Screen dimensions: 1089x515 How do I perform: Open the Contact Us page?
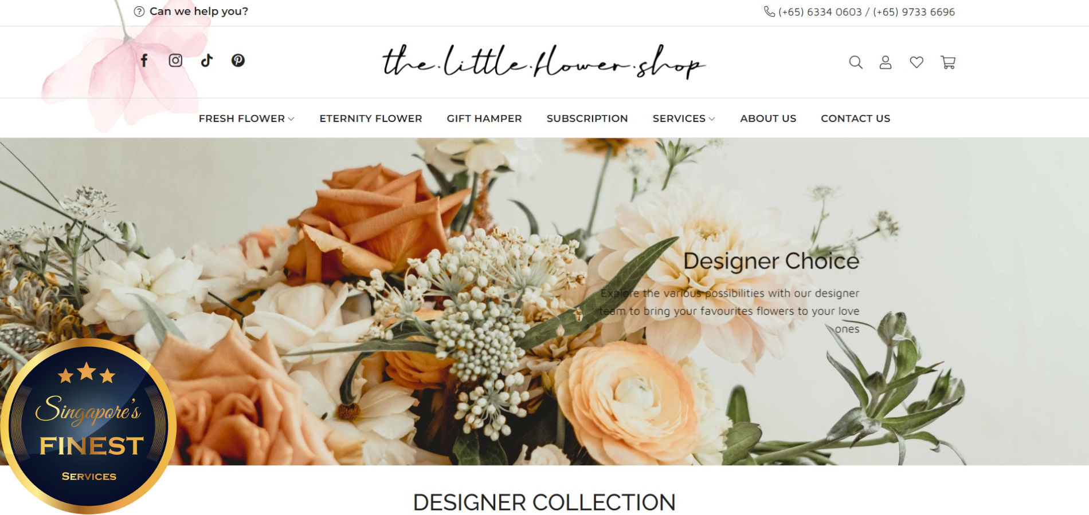coord(855,118)
